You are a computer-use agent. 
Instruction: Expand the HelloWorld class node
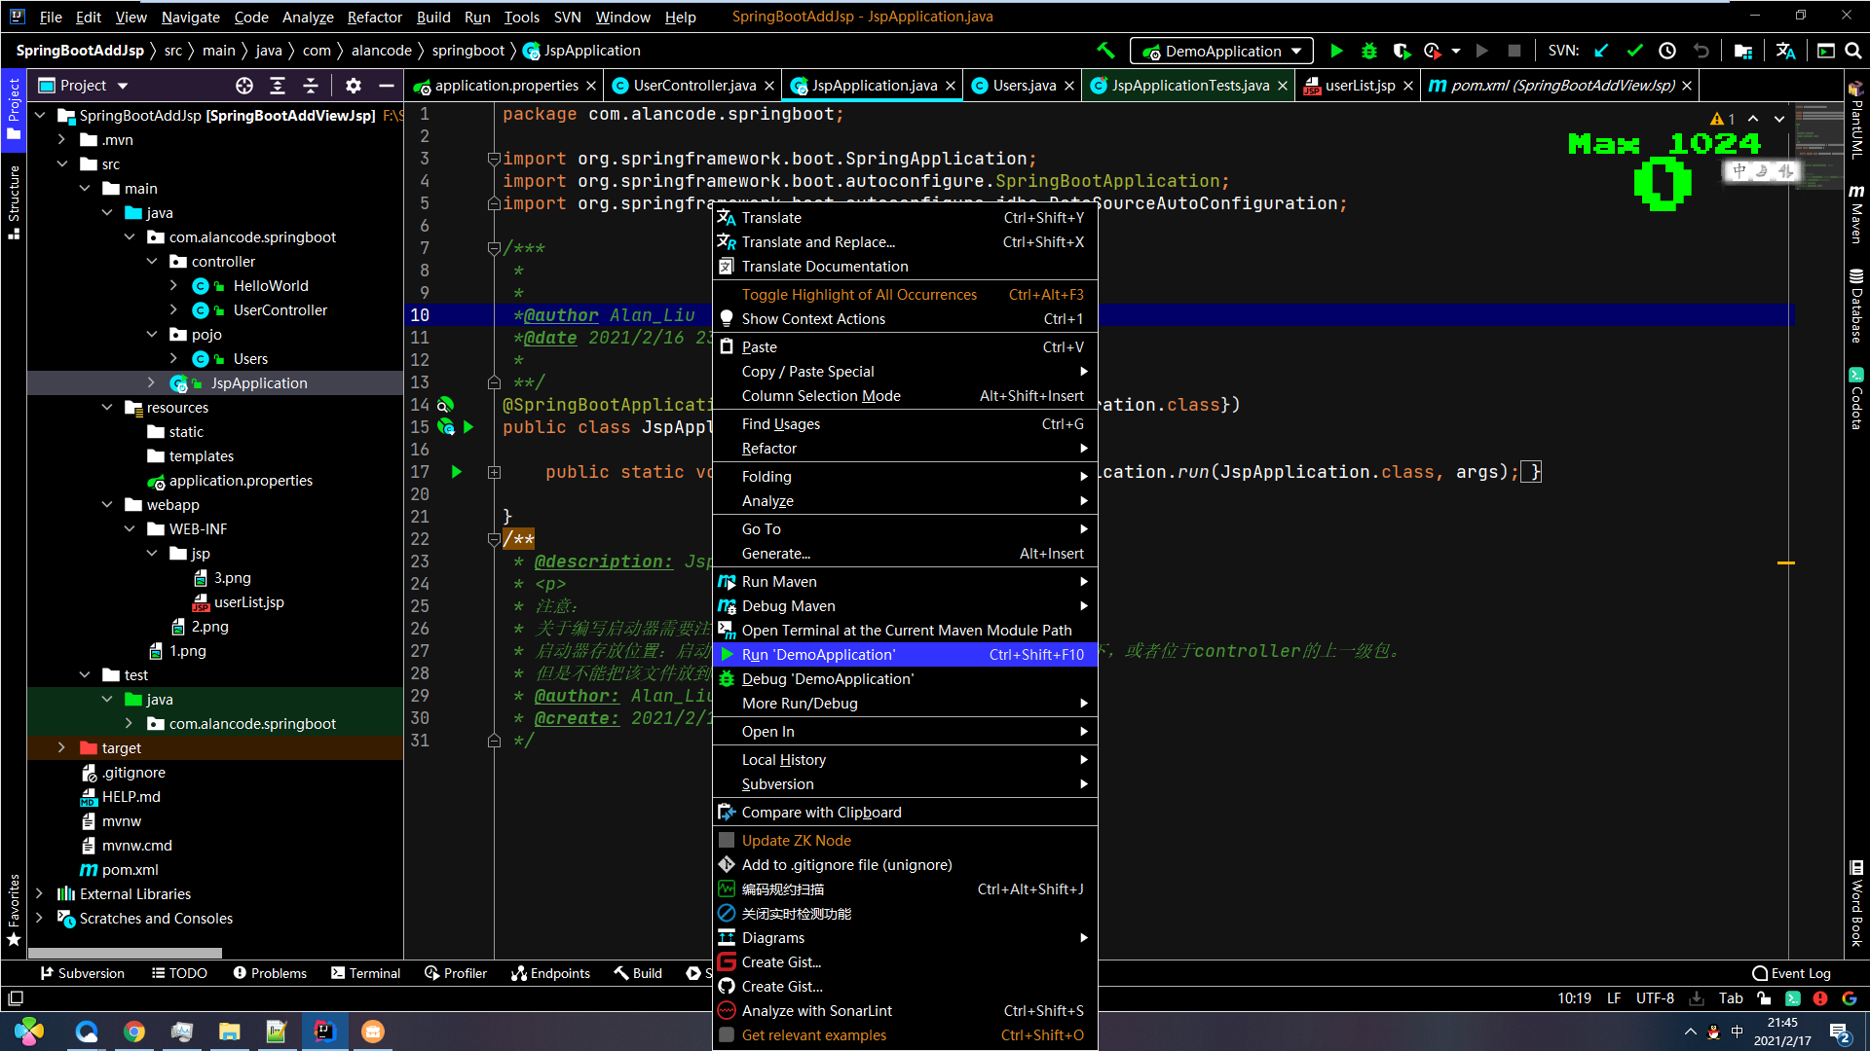(x=174, y=286)
